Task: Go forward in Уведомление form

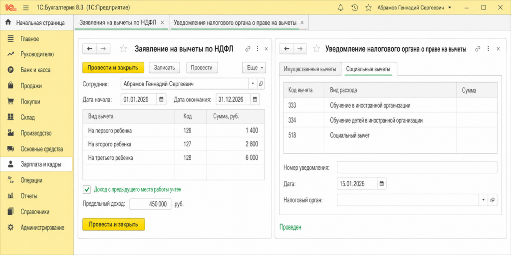Action: (300, 49)
